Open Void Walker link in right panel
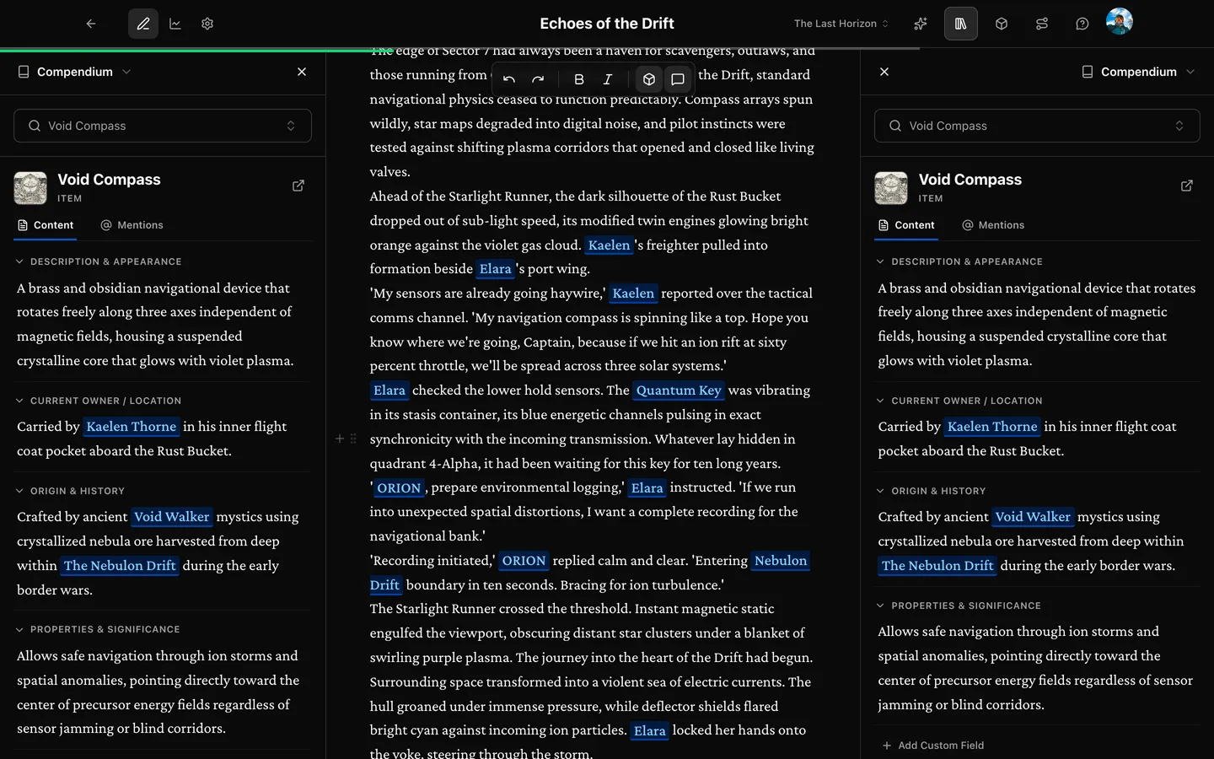This screenshot has height=759, width=1214. (1033, 517)
